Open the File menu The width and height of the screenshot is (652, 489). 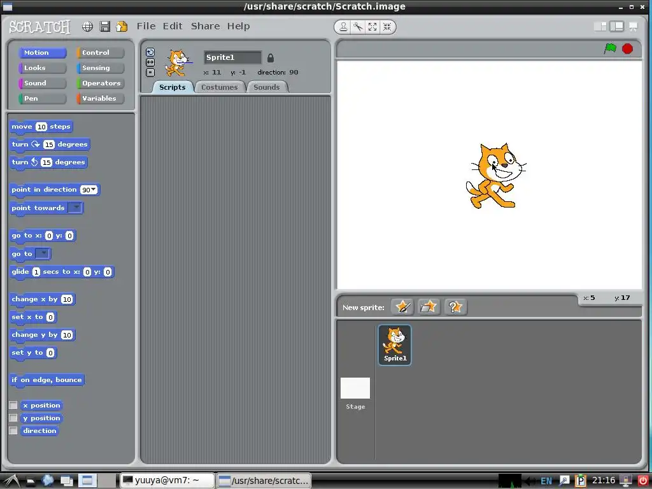[x=146, y=26]
